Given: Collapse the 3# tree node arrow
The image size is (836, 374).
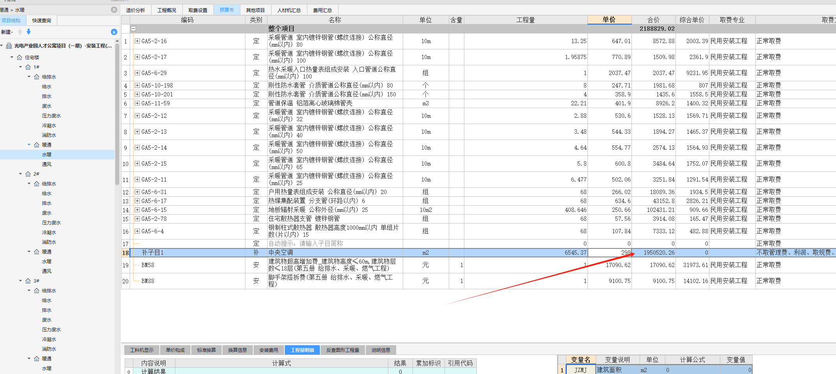Looking at the screenshot, I should [21, 281].
